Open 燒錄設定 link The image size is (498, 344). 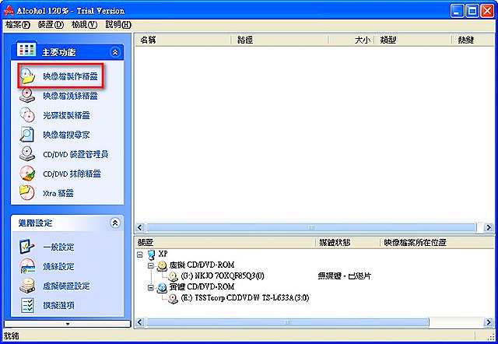pyautogui.click(x=58, y=266)
